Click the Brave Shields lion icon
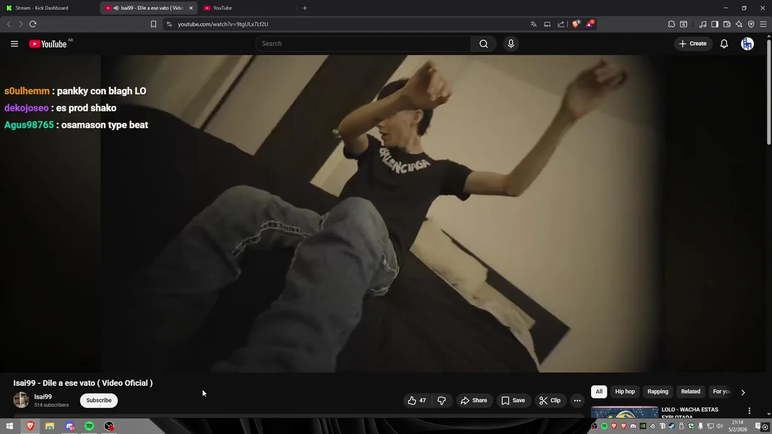Viewport: 772px width, 434px height. 576,24
